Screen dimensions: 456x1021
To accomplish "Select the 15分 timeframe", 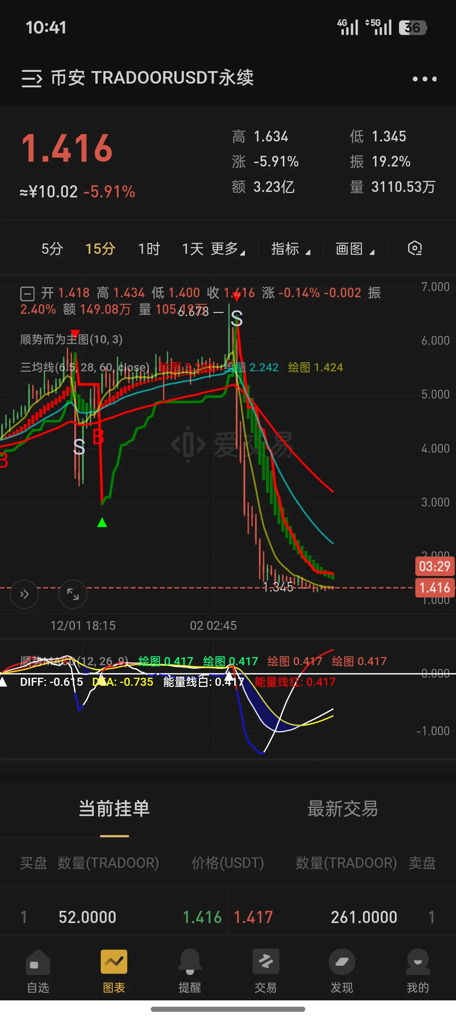I will click(x=100, y=249).
